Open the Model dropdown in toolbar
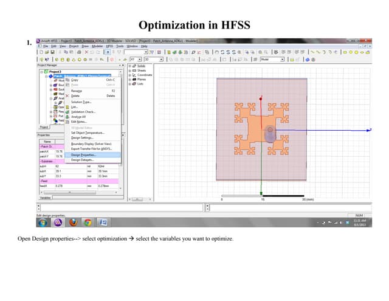Screen dimensions: 389x301 282,60
